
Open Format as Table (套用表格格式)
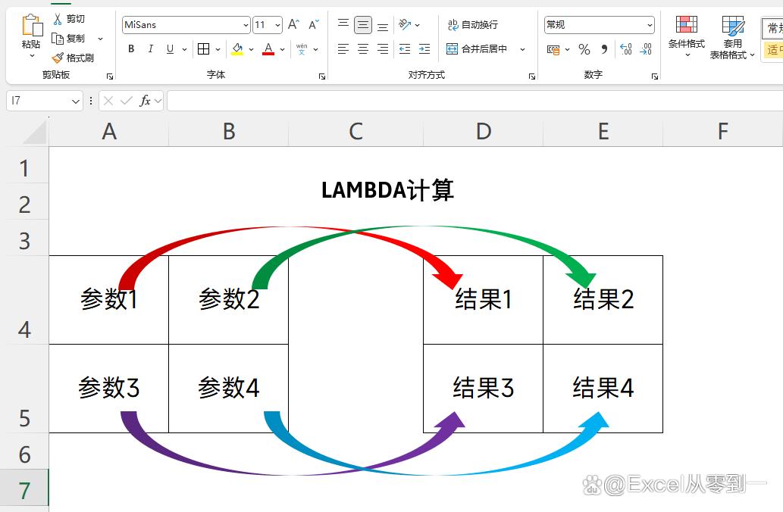click(x=732, y=37)
